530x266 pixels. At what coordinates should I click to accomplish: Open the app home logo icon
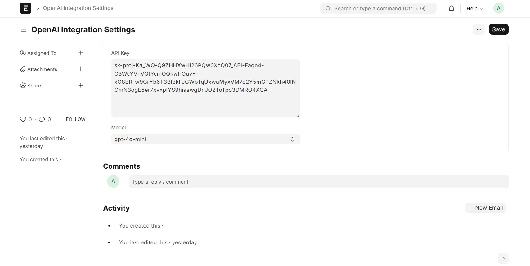(x=25, y=8)
